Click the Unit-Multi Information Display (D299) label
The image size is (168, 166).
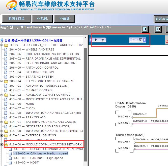point(130,105)
